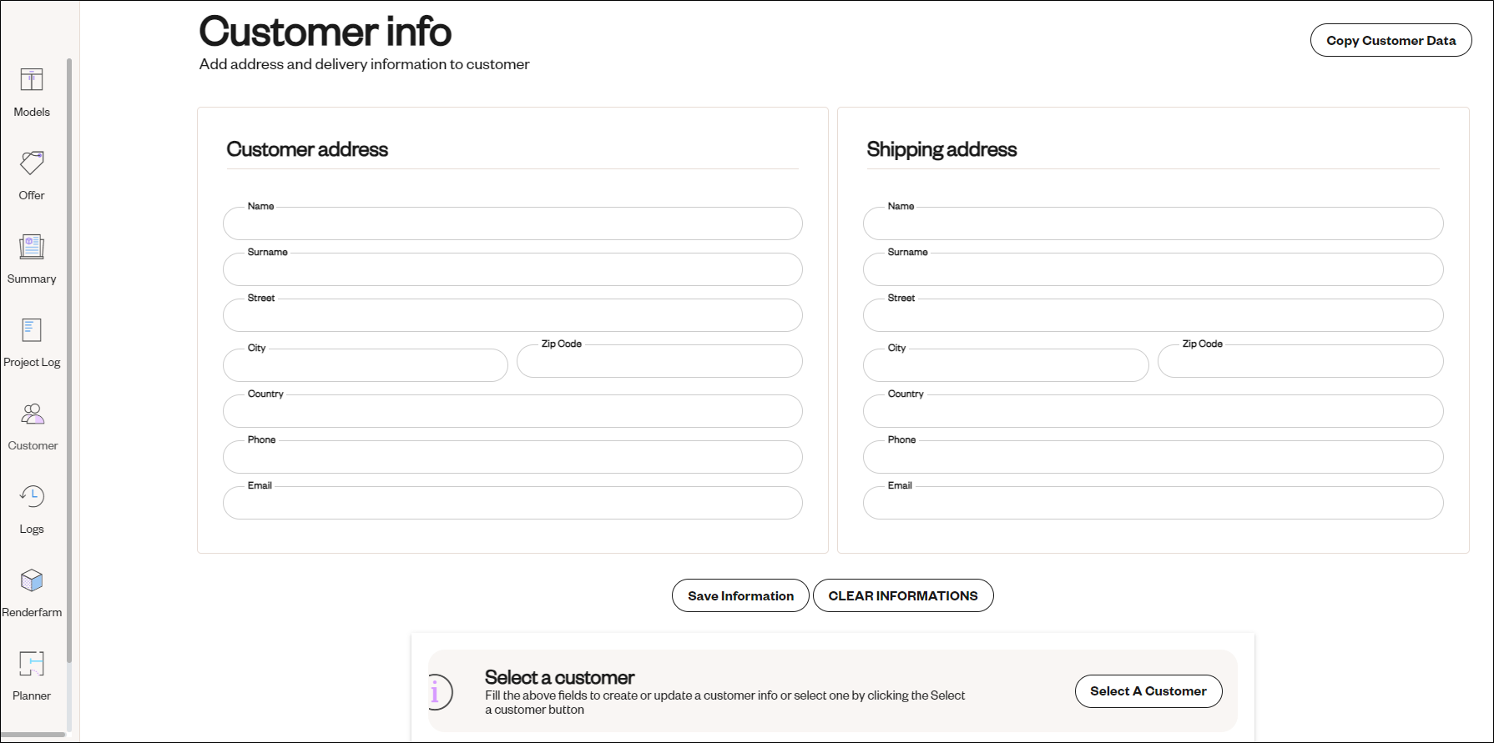Focus the Customer address Name field

click(x=512, y=223)
